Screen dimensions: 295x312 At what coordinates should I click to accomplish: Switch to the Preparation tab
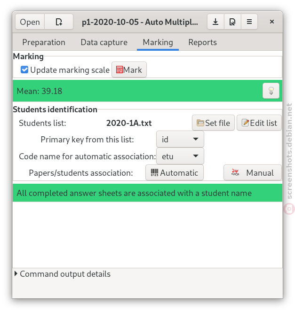click(x=44, y=42)
